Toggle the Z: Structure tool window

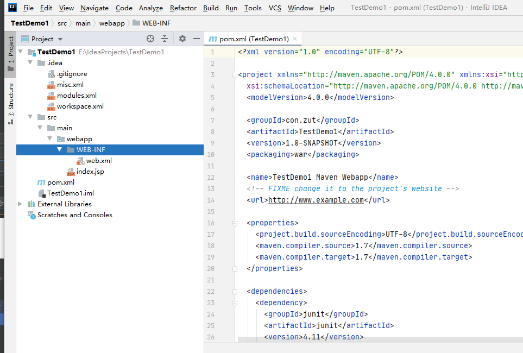coord(11,104)
